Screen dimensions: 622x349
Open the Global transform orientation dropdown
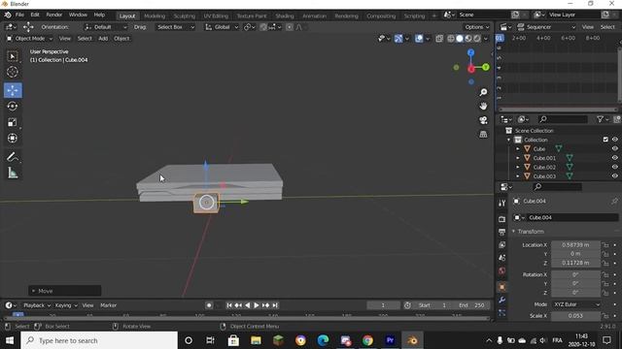tap(222, 27)
